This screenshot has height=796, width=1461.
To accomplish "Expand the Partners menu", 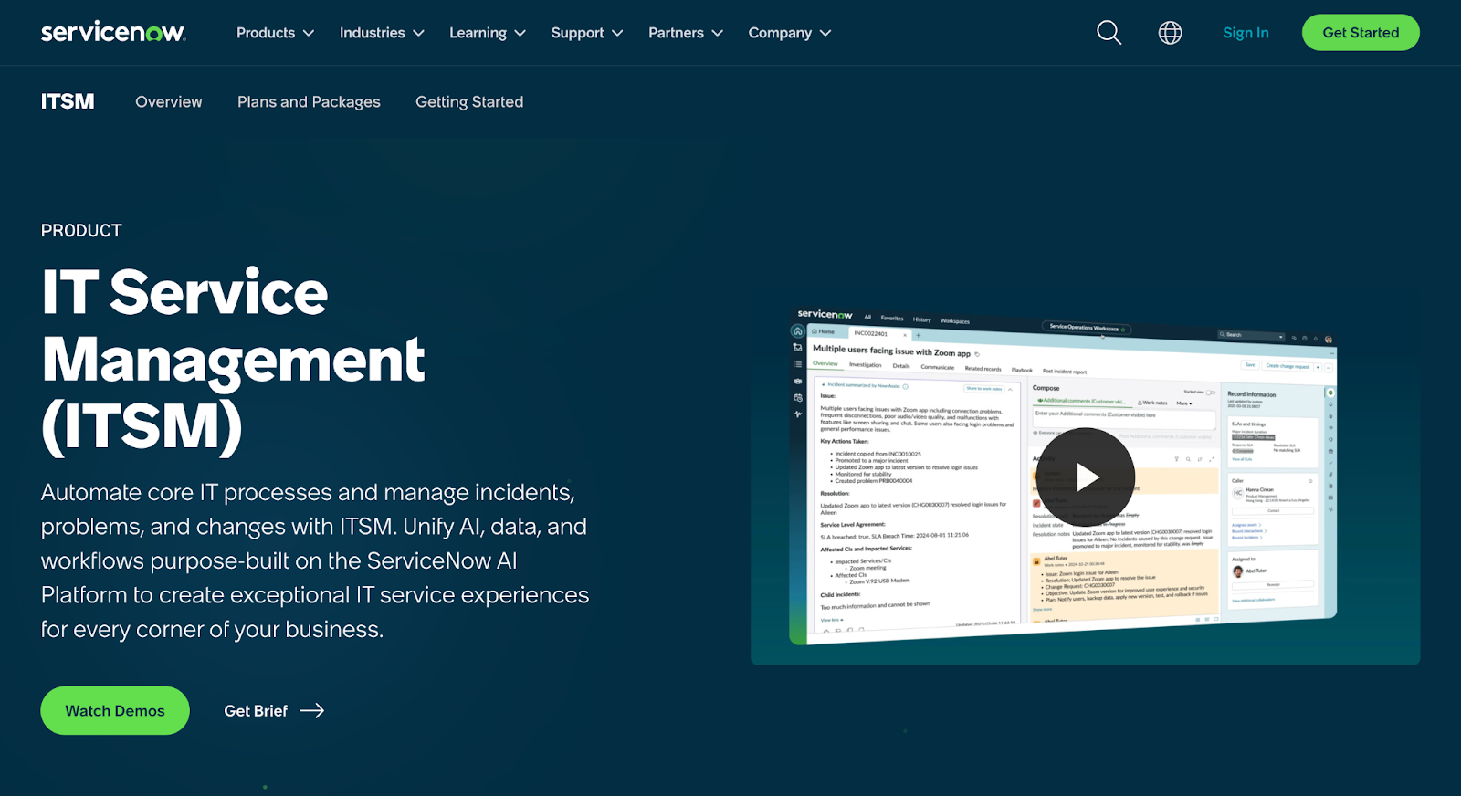I will (x=686, y=33).
